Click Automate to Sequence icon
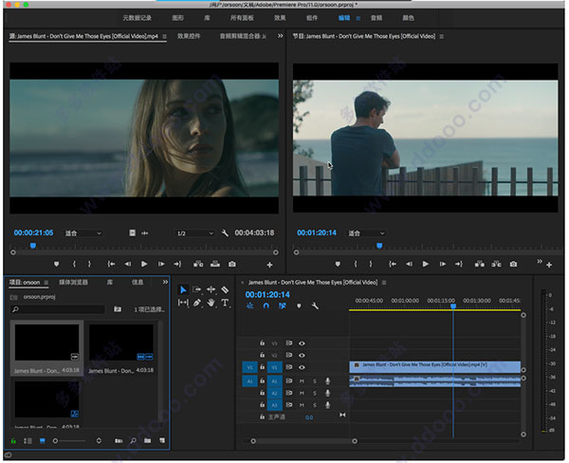The width and height of the screenshot is (569, 463). [119, 440]
